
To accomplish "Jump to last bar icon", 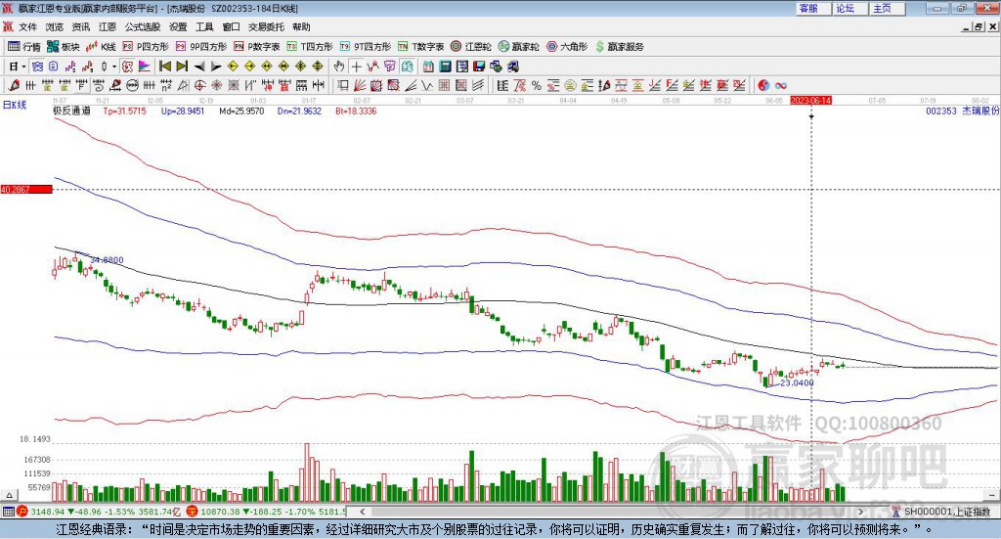I will point(182,67).
